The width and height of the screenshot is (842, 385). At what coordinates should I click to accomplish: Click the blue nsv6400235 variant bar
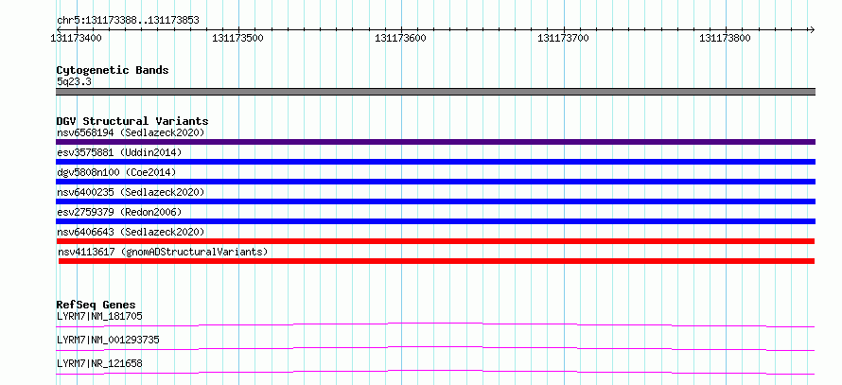[x=435, y=201]
